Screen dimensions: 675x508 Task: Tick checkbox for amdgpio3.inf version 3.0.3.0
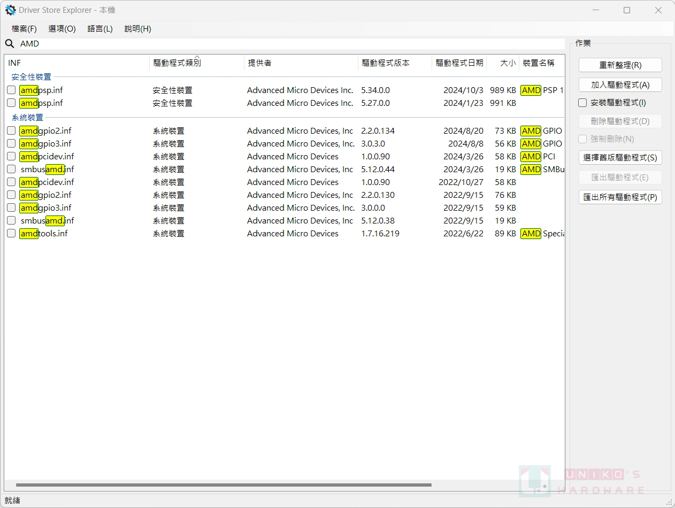pyautogui.click(x=11, y=144)
